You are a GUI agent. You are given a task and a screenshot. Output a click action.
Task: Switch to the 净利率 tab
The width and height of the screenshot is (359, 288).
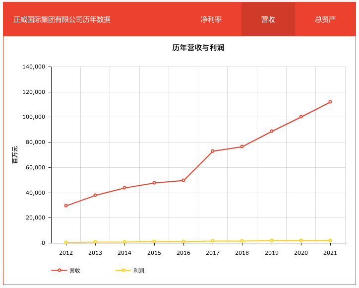coord(211,19)
